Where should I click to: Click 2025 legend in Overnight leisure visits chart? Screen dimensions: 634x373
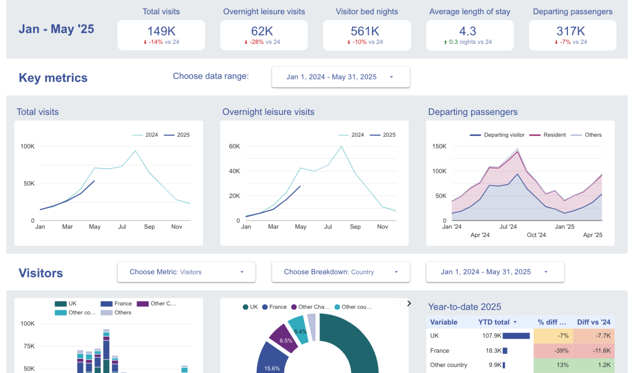(382, 135)
